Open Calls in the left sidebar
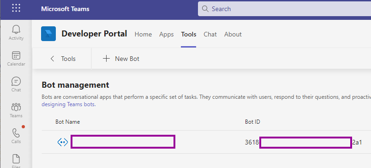 [x=16, y=136]
